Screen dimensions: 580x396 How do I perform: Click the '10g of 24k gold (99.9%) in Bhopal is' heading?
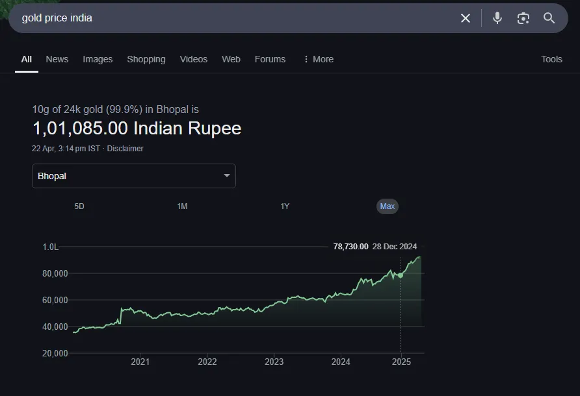[115, 109]
